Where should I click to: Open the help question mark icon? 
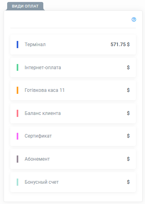pyautogui.click(x=134, y=19)
